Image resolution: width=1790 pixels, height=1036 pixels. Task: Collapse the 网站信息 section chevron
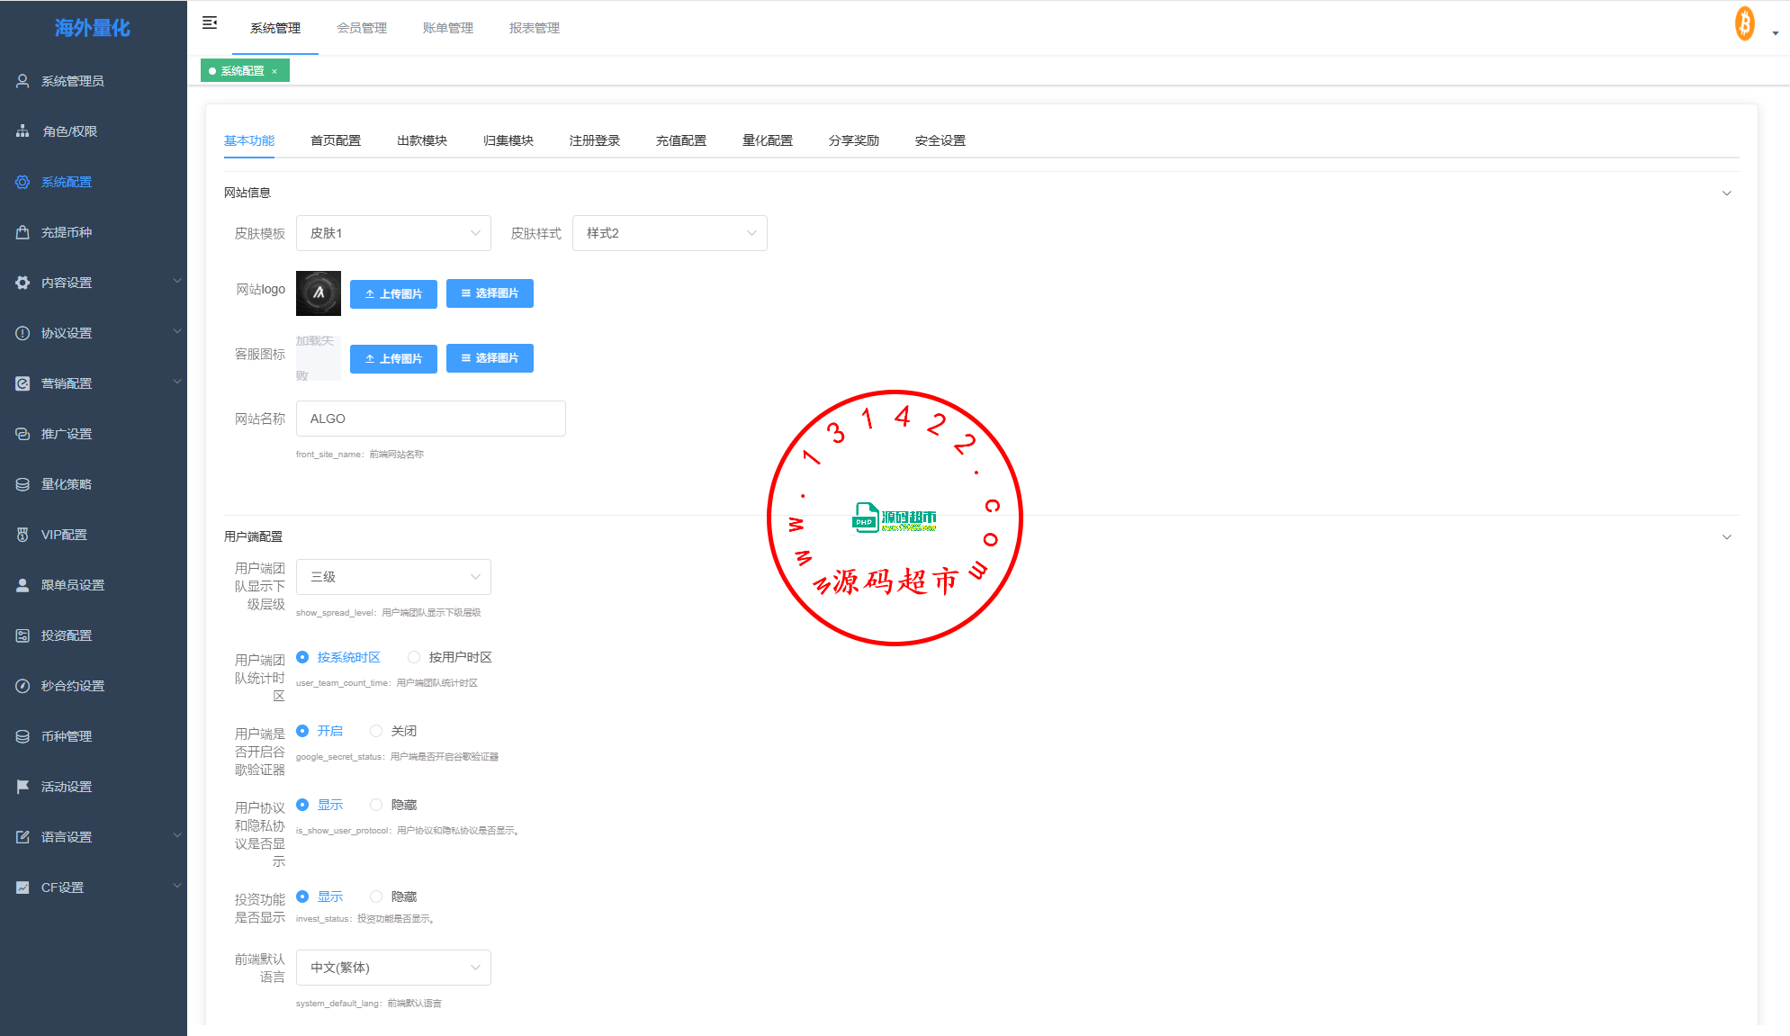coord(1726,193)
